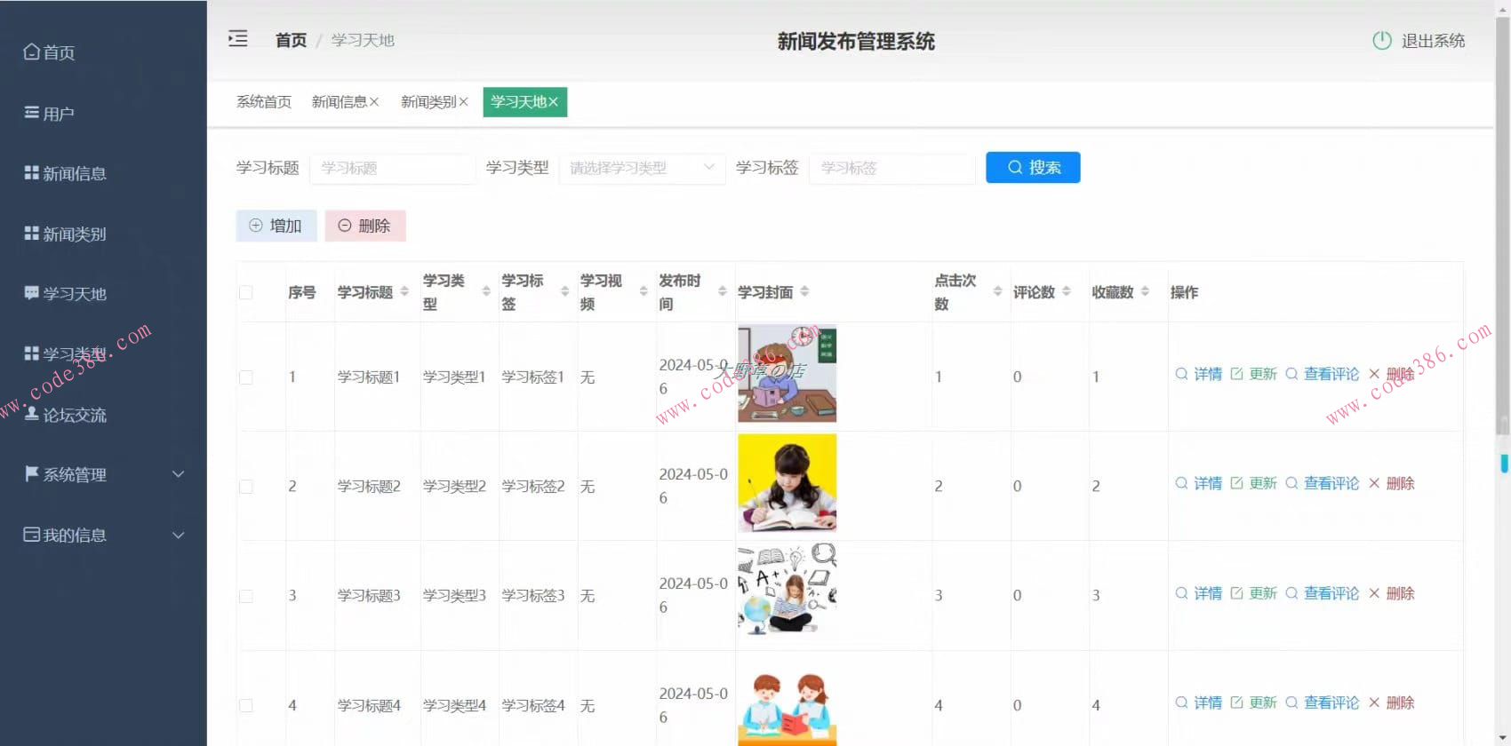Open 论坛交流 in the sidebar
Image resolution: width=1511 pixels, height=746 pixels.
(x=65, y=415)
